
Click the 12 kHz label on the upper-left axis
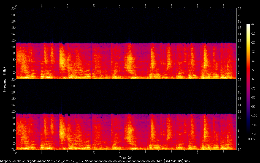coord(13,40)
